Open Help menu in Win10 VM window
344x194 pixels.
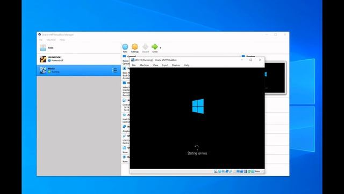point(187,65)
